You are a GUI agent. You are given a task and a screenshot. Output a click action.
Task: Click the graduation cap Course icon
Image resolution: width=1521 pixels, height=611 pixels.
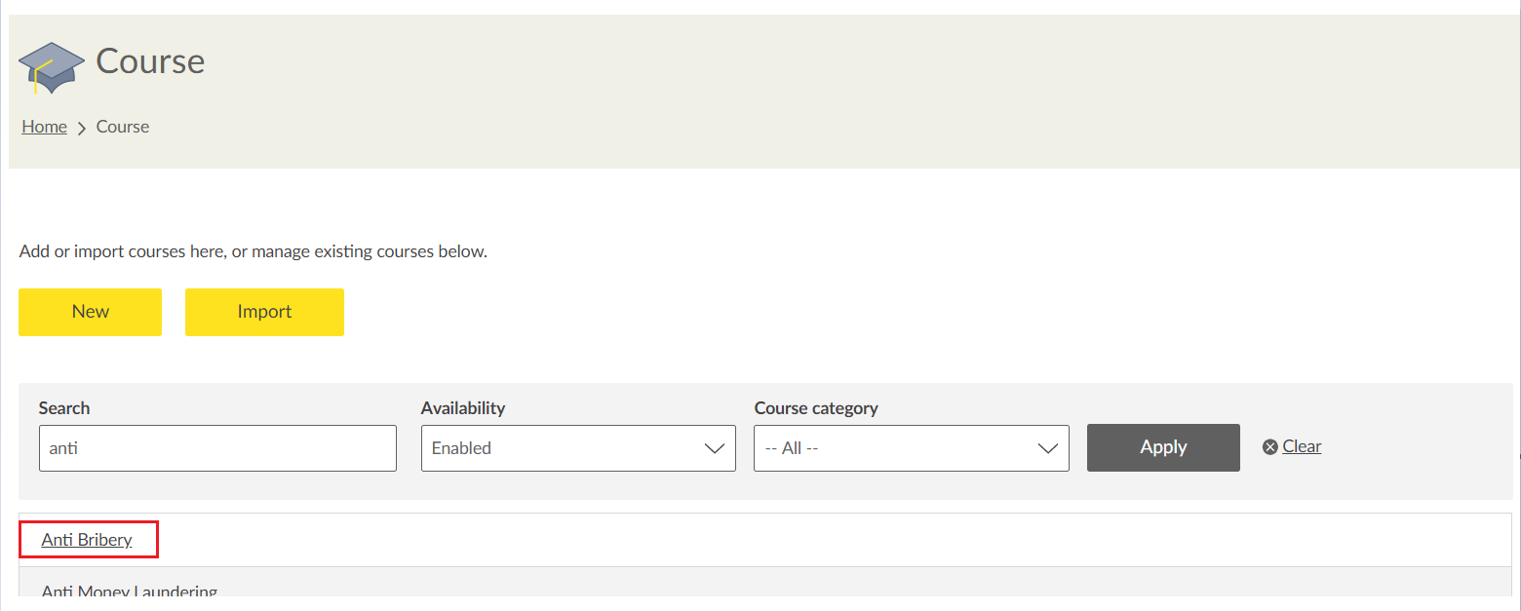[51, 67]
